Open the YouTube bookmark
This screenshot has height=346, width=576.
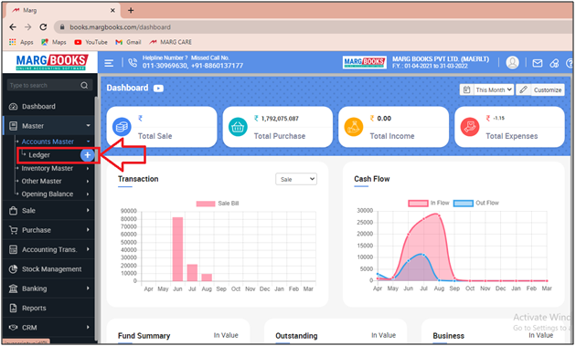91,42
